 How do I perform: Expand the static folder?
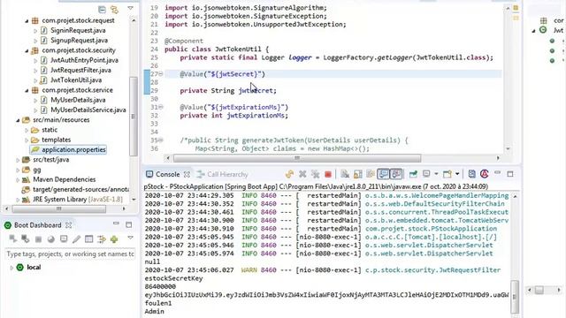pyautogui.click(x=27, y=130)
